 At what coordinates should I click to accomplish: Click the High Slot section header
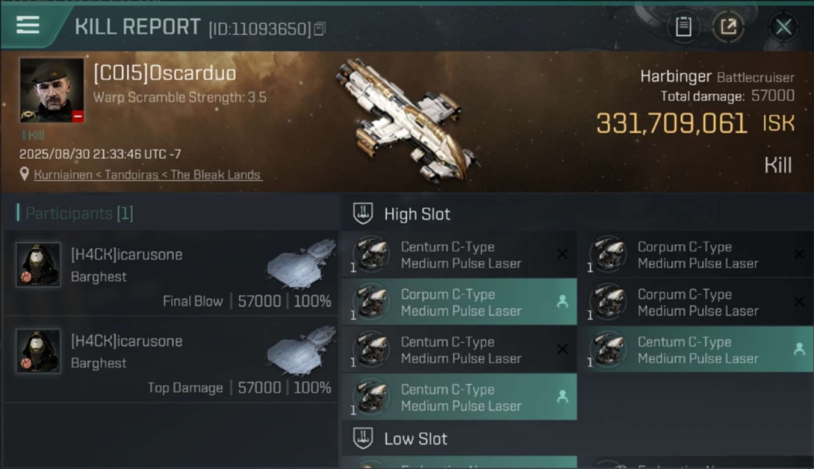[x=577, y=214]
